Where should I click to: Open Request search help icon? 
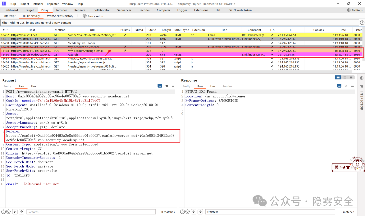coord(3,212)
